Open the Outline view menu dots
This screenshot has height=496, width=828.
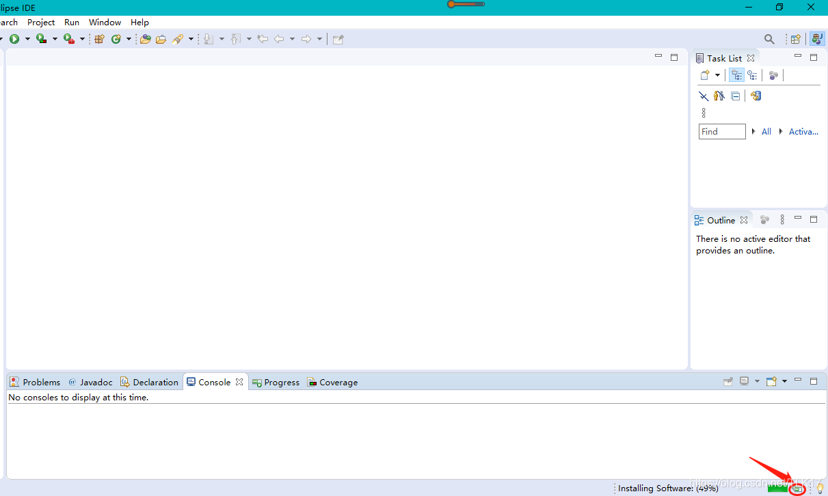click(x=782, y=220)
